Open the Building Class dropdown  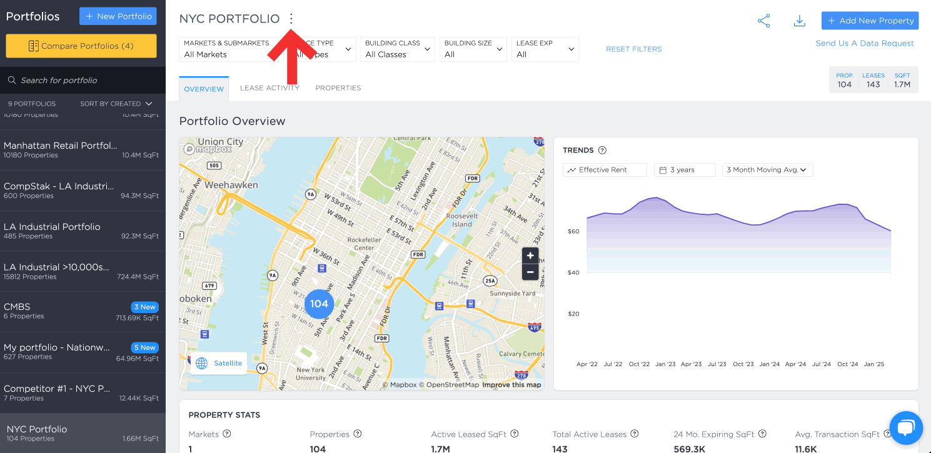point(398,49)
